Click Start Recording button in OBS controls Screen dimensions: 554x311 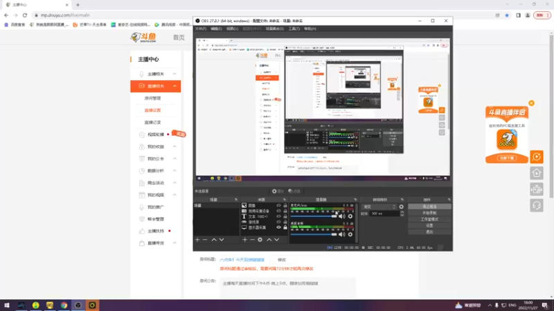(x=429, y=213)
